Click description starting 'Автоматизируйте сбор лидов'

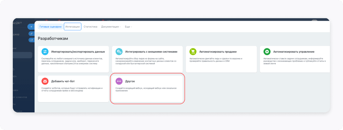146,61
